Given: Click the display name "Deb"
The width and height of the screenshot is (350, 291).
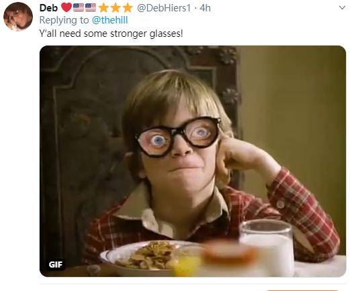Looking at the screenshot, I should coord(48,8).
